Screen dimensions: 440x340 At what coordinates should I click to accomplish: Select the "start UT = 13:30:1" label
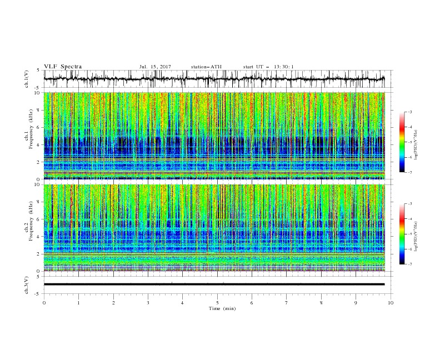[268, 67]
